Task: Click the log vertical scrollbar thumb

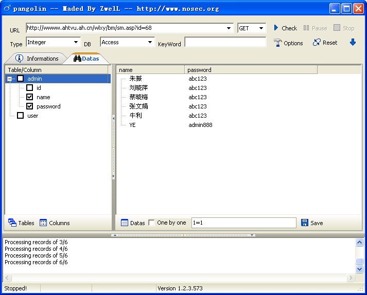Action: 359,261
